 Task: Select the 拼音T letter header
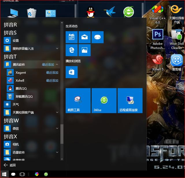tap(10, 57)
